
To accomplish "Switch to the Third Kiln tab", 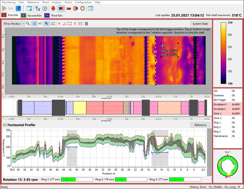I will pos(54,16).
